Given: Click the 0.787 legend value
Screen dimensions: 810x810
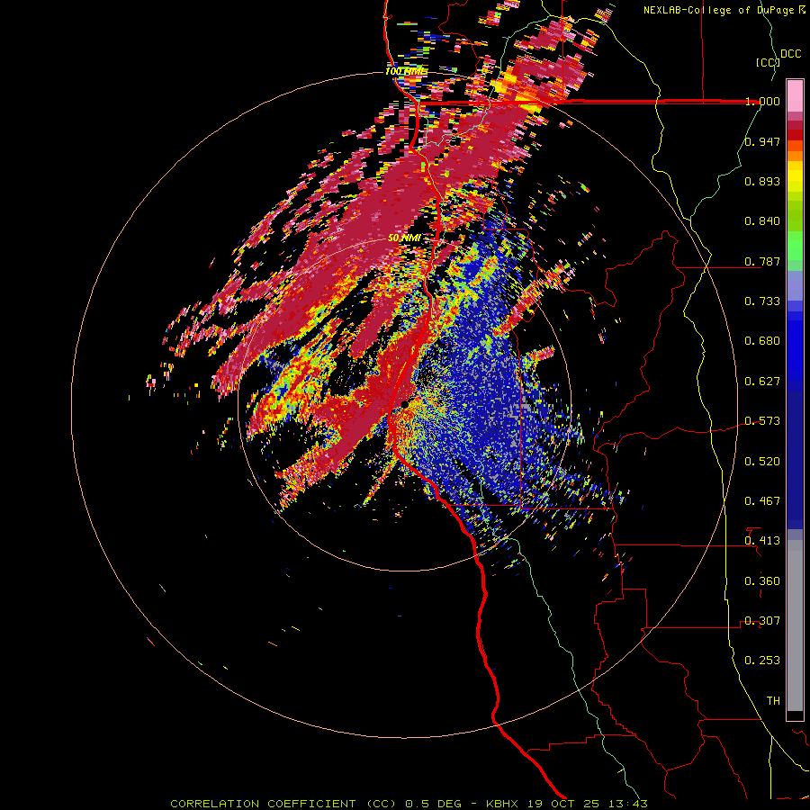Looking at the screenshot, I should point(762,261).
